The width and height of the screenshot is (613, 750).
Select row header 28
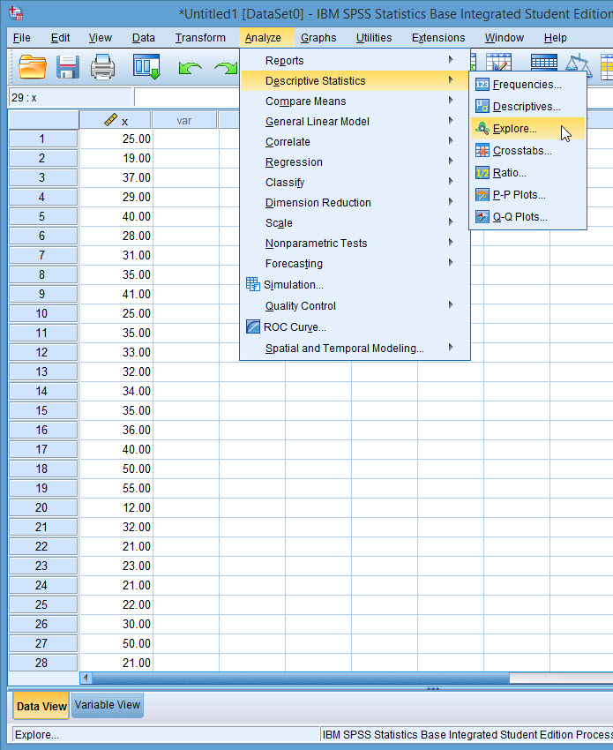coord(42,663)
